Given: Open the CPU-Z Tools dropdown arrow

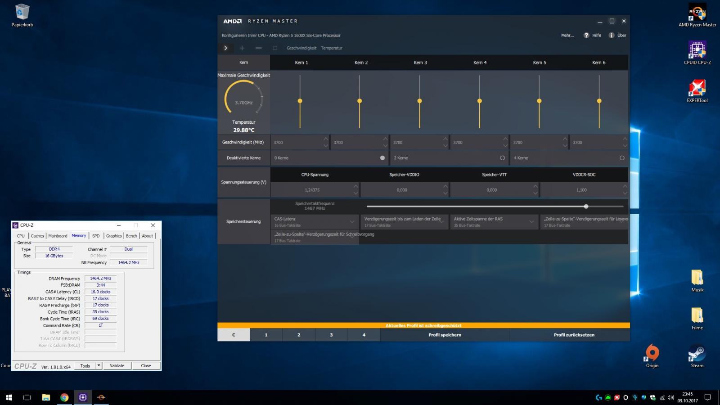Looking at the screenshot, I should pos(99,365).
